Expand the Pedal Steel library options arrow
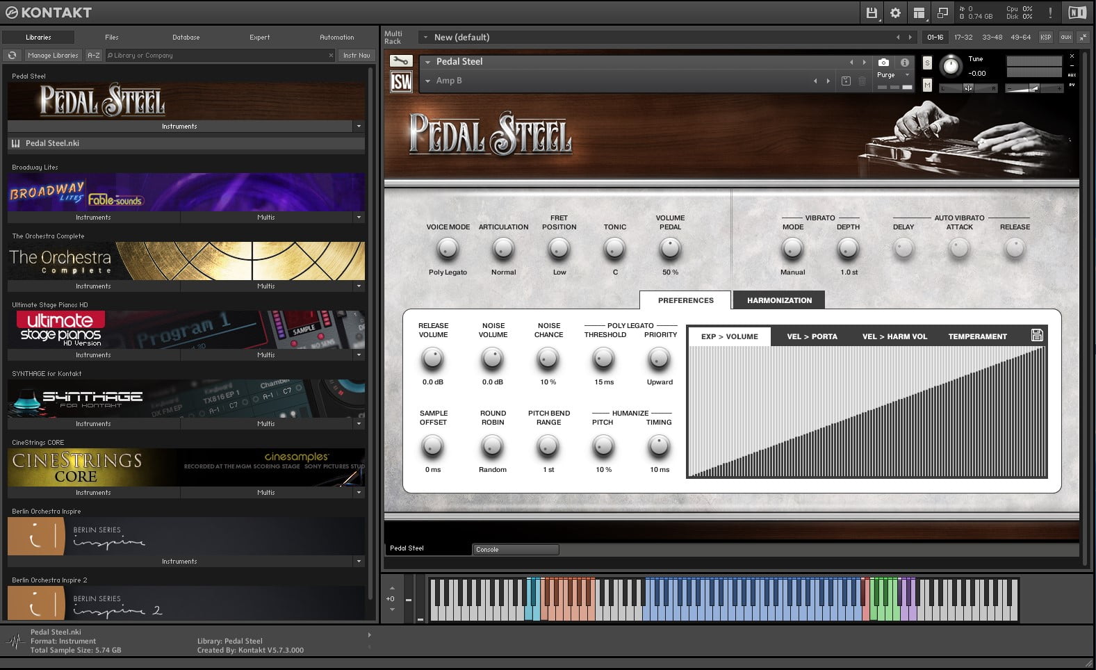This screenshot has height=670, width=1096. [x=359, y=126]
